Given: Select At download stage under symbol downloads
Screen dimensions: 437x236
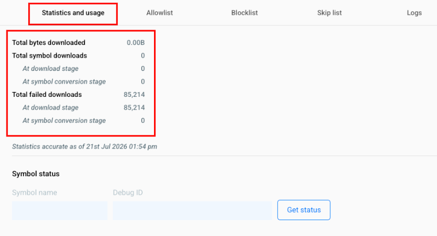Looking at the screenshot, I should (x=50, y=69).
